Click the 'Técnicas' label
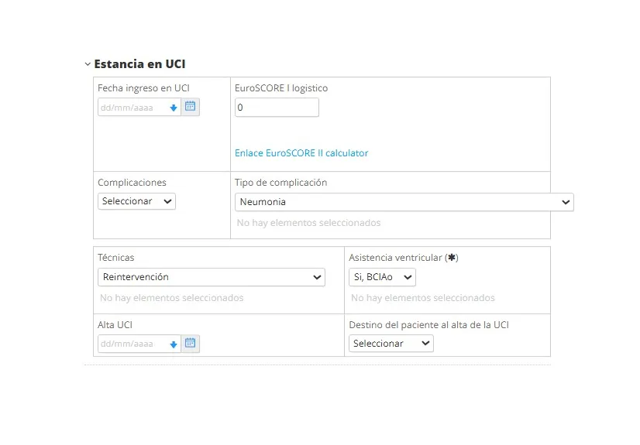The height and width of the screenshot is (445, 640). (116, 258)
